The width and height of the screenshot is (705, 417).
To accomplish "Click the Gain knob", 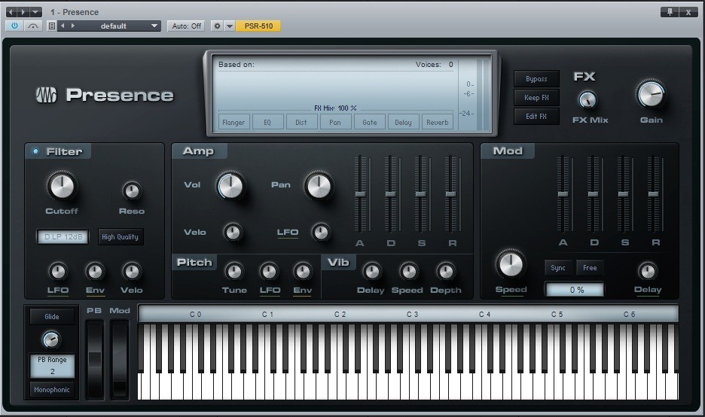I will (651, 94).
